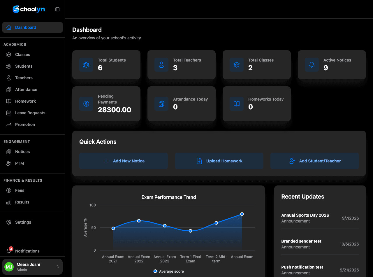The image size is (373, 277).
Task: Click the Homeworks Today book icon
Action: (x=237, y=104)
